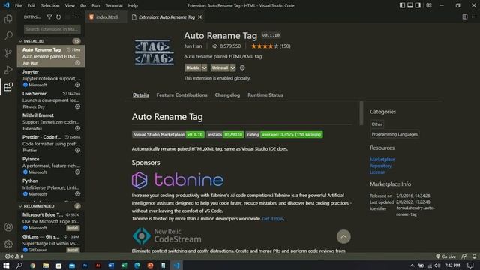This screenshot has width=480, height=270.
Task: Open the Selection menu
Action: [50, 5]
